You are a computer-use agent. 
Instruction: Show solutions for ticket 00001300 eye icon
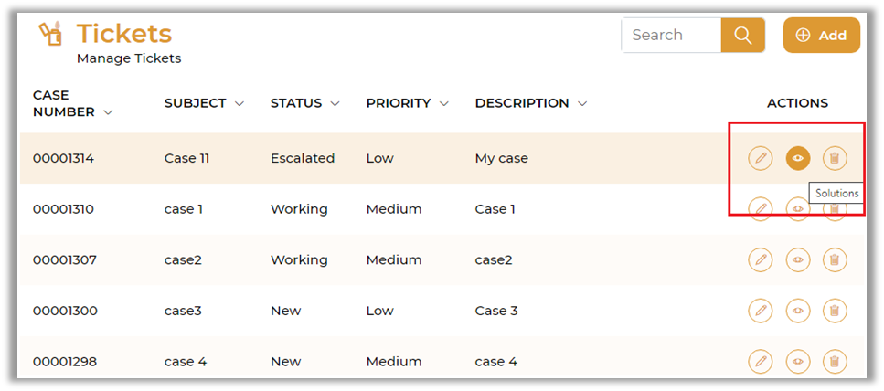(x=797, y=312)
